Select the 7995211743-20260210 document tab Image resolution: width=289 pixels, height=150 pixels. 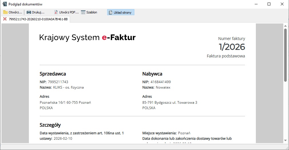(x=38, y=19)
